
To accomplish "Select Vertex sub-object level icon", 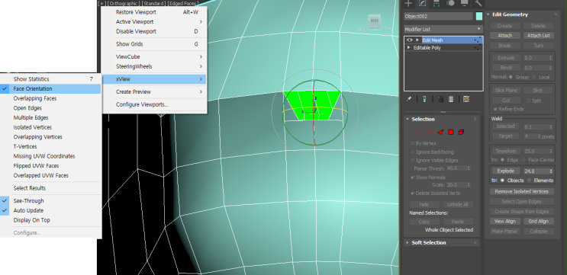I will click(x=419, y=133).
